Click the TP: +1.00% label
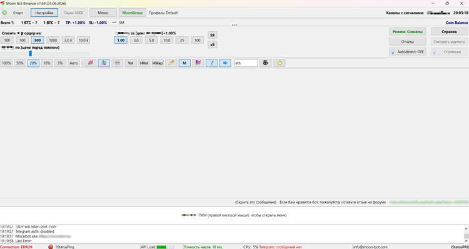Viewport: 469px width, 249px height. click(76, 23)
